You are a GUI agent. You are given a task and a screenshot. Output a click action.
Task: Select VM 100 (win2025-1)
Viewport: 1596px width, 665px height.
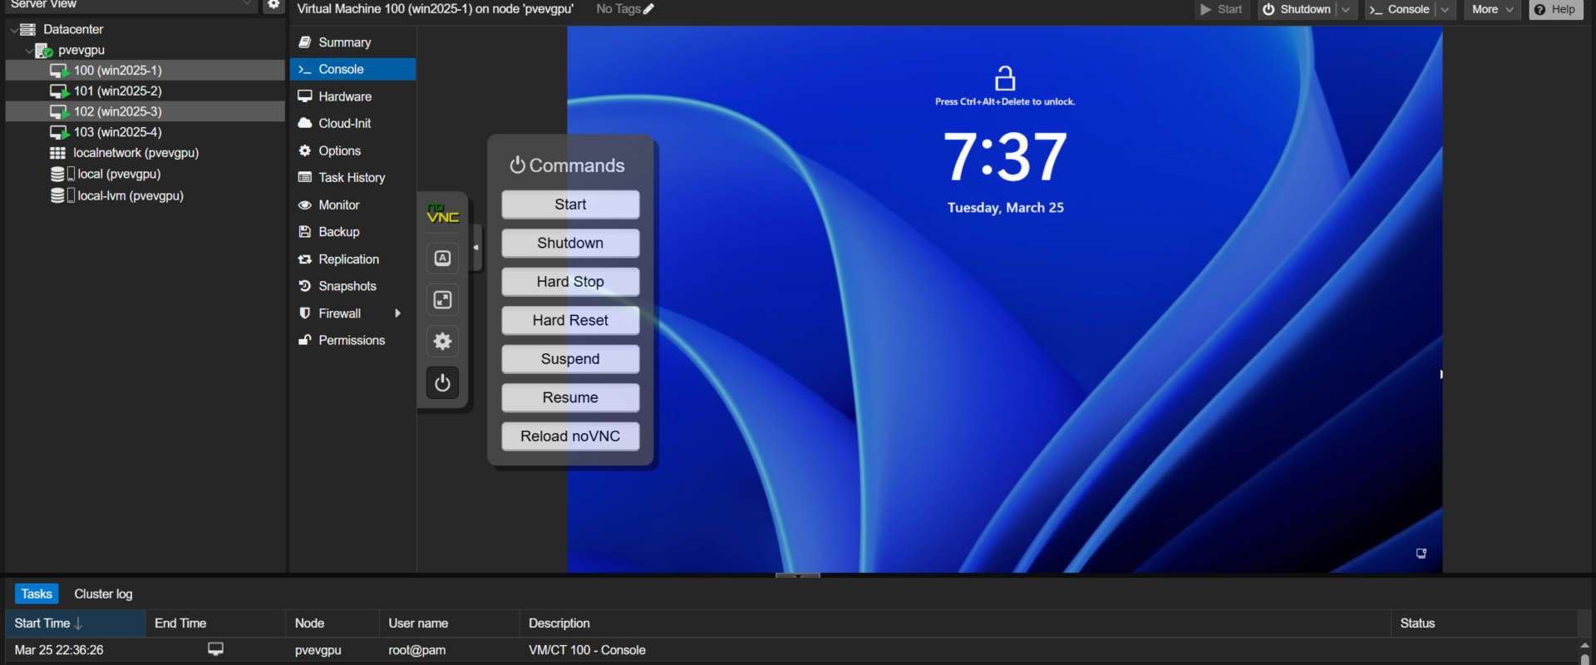[x=145, y=70]
